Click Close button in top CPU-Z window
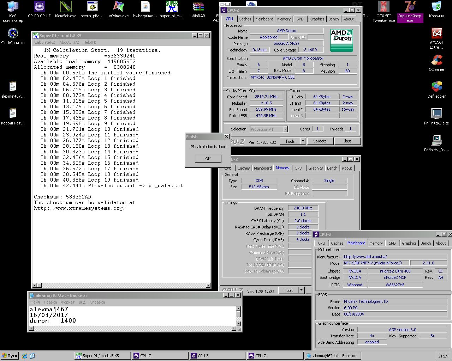This screenshot has height=361, width=452. click(347, 141)
